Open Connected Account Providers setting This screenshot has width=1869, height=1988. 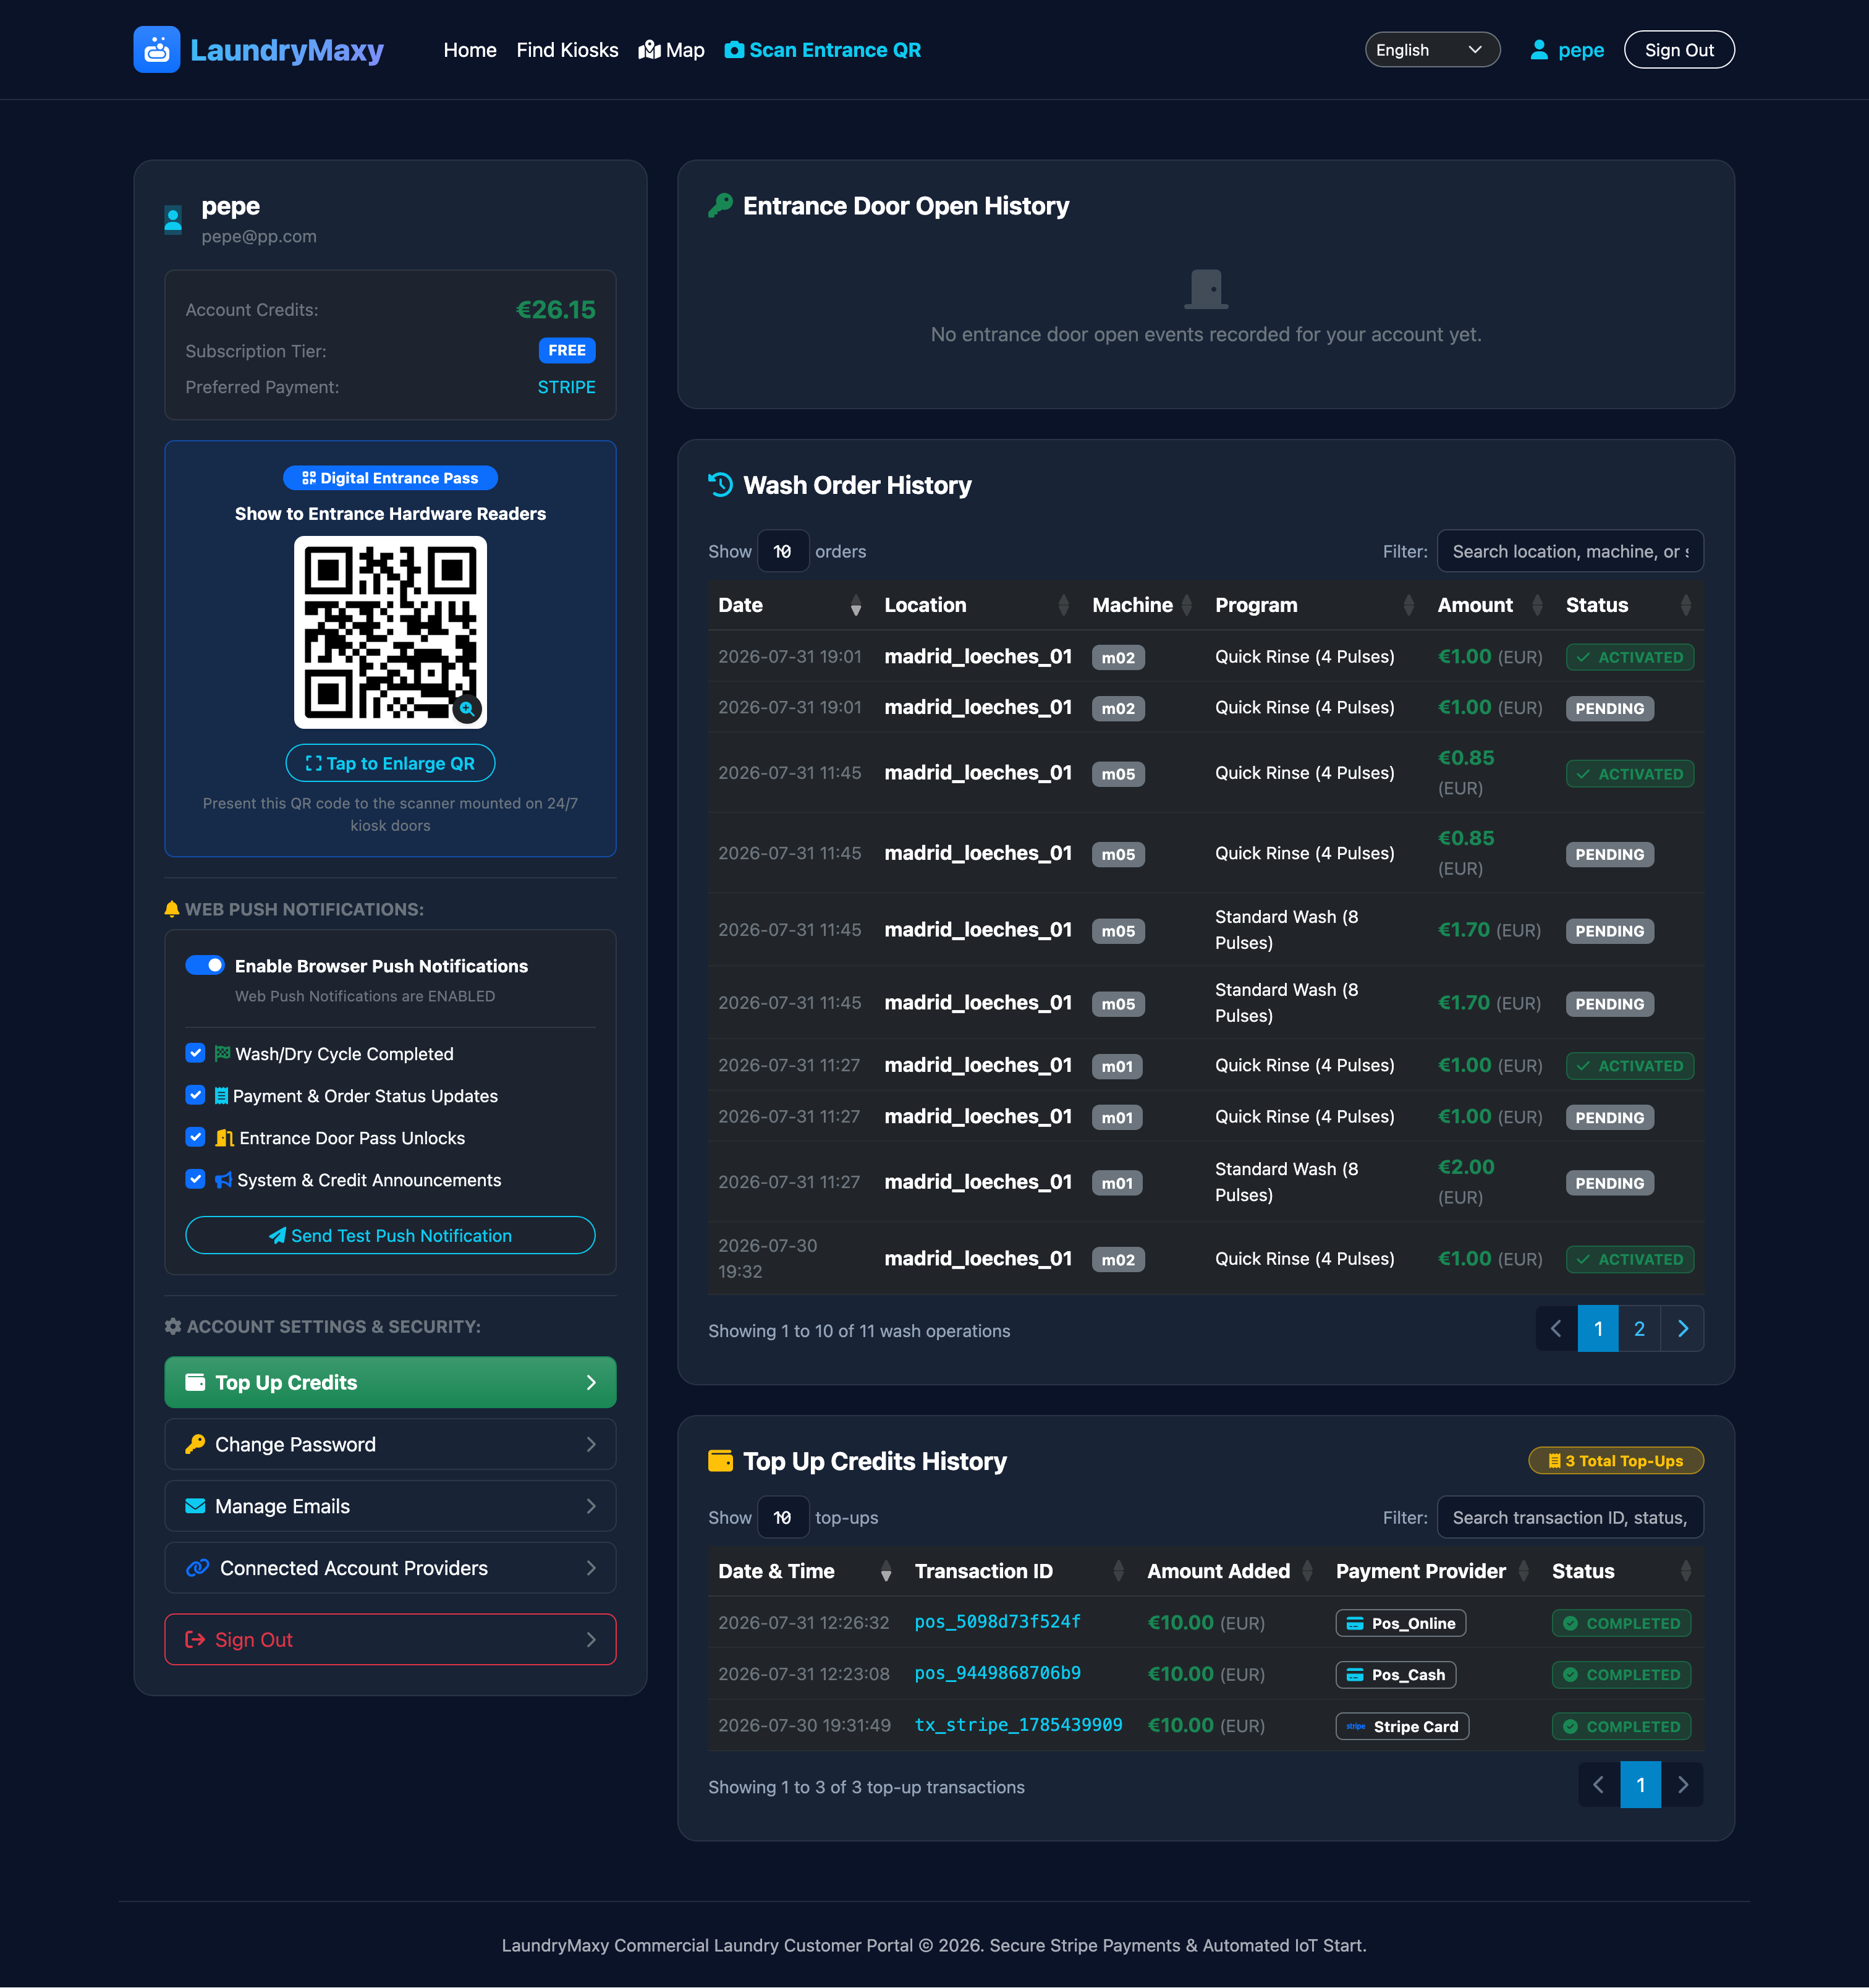click(x=390, y=1568)
